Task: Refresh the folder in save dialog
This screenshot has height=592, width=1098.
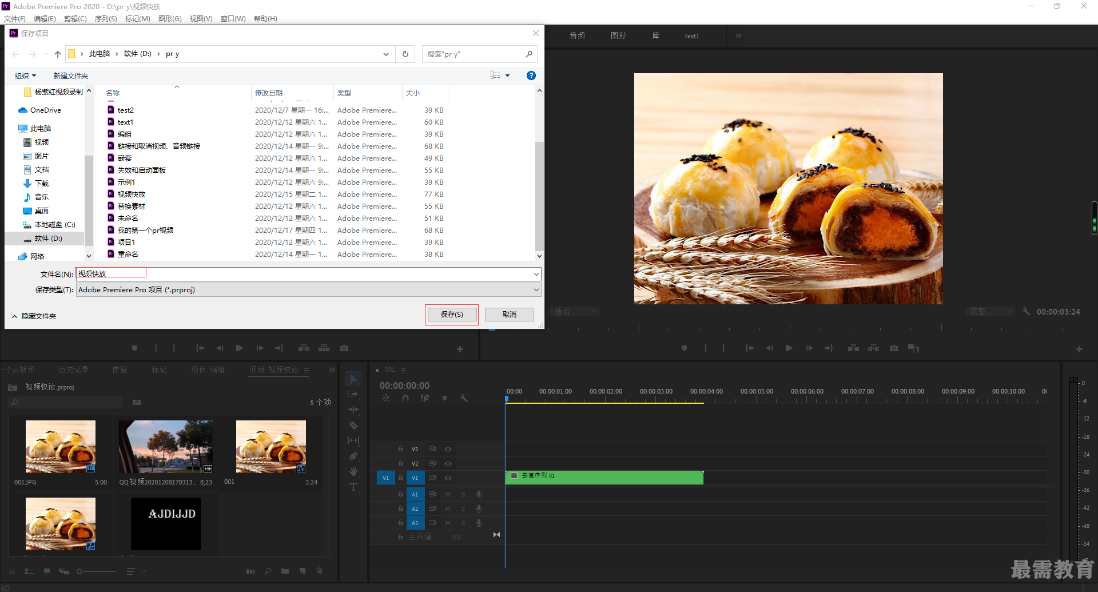Action: coord(405,54)
